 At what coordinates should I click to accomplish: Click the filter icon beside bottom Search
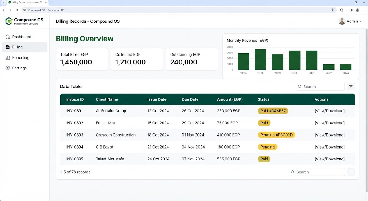click(x=351, y=172)
